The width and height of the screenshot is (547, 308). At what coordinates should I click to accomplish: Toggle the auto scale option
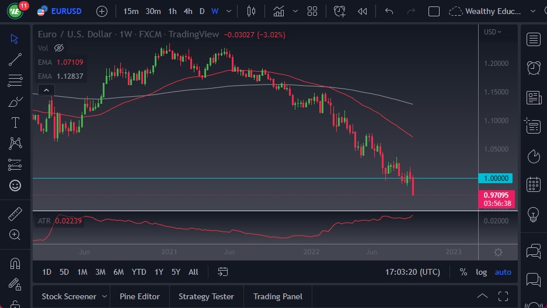[503, 272]
